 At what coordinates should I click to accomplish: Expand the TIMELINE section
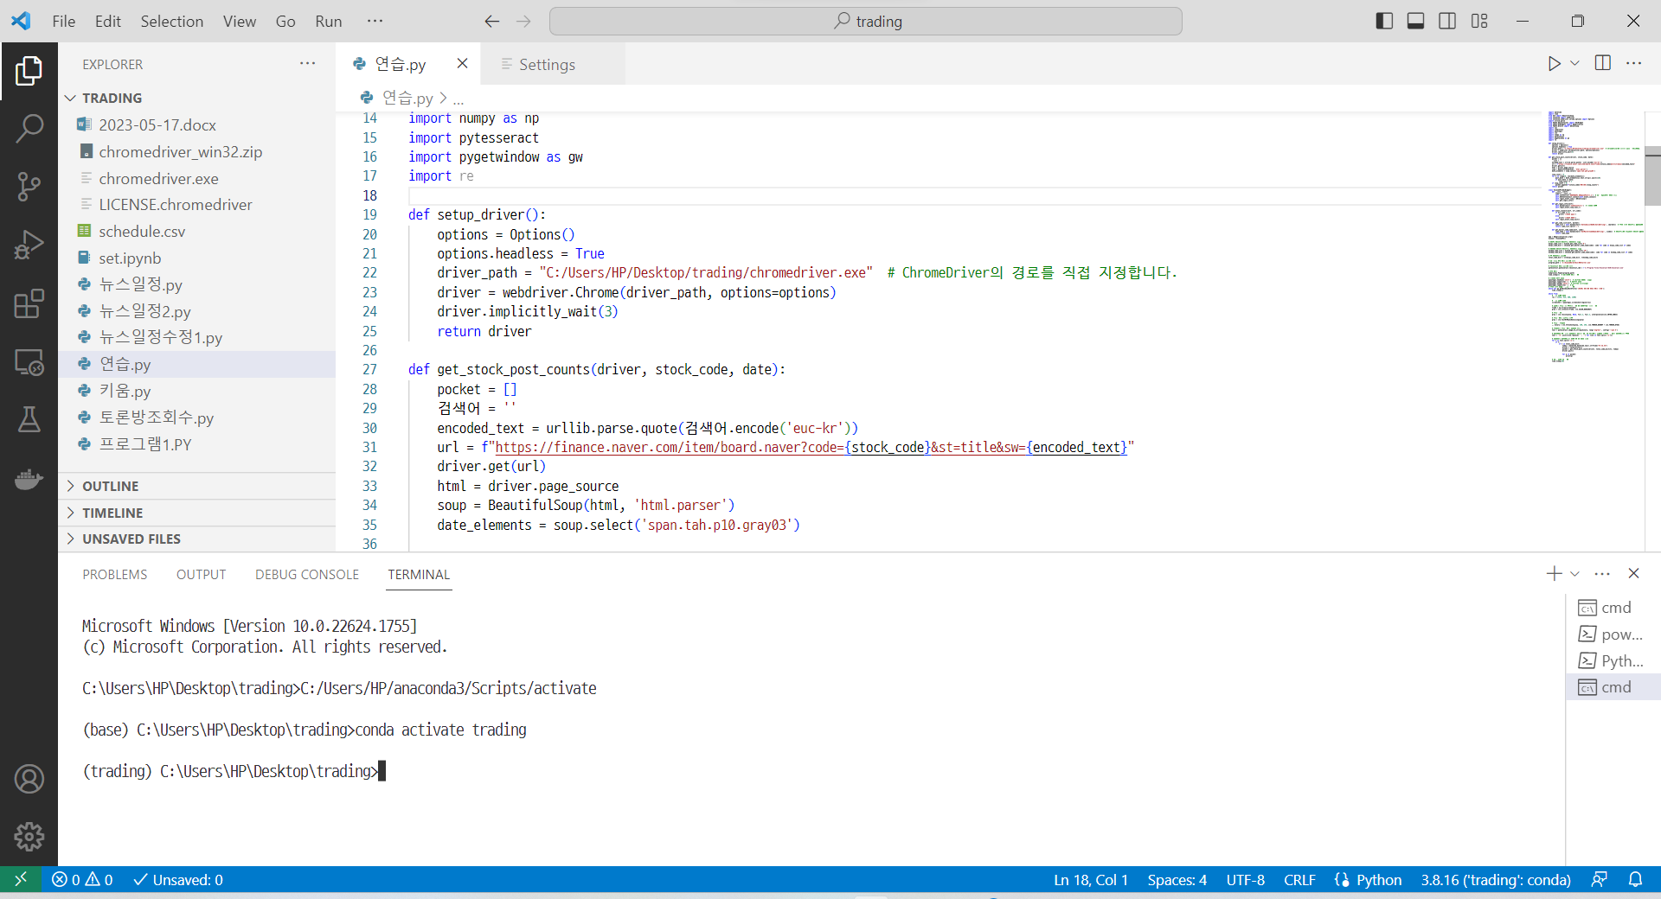point(112,513)
